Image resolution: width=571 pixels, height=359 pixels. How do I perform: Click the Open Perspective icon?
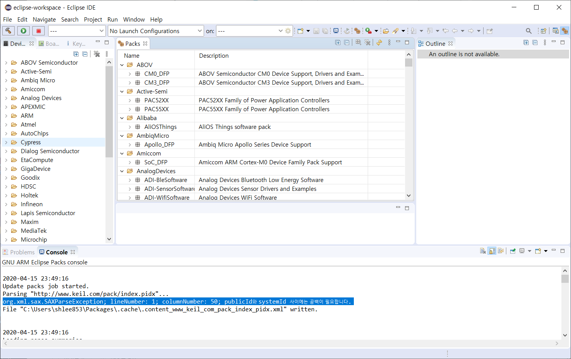coord(544,31)
